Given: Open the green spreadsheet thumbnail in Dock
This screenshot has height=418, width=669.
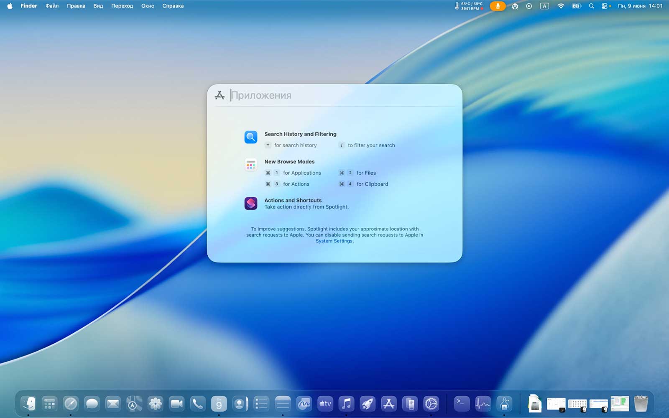Looking at the screenshot, I should (x=620, y=404).
